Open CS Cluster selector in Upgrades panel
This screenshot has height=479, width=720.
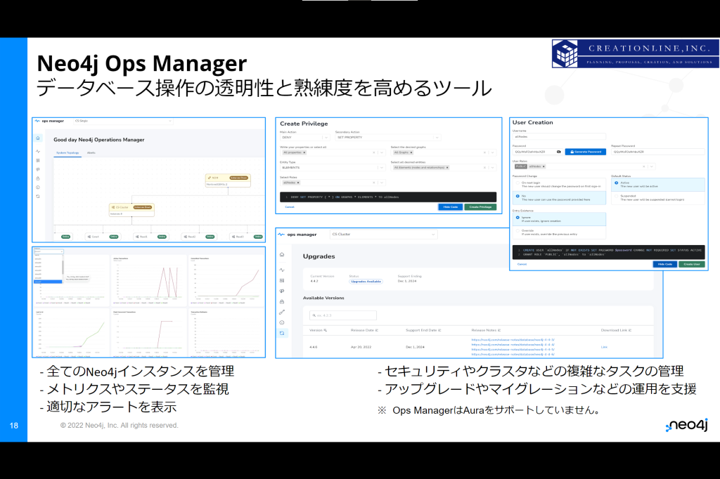[383, 235]
